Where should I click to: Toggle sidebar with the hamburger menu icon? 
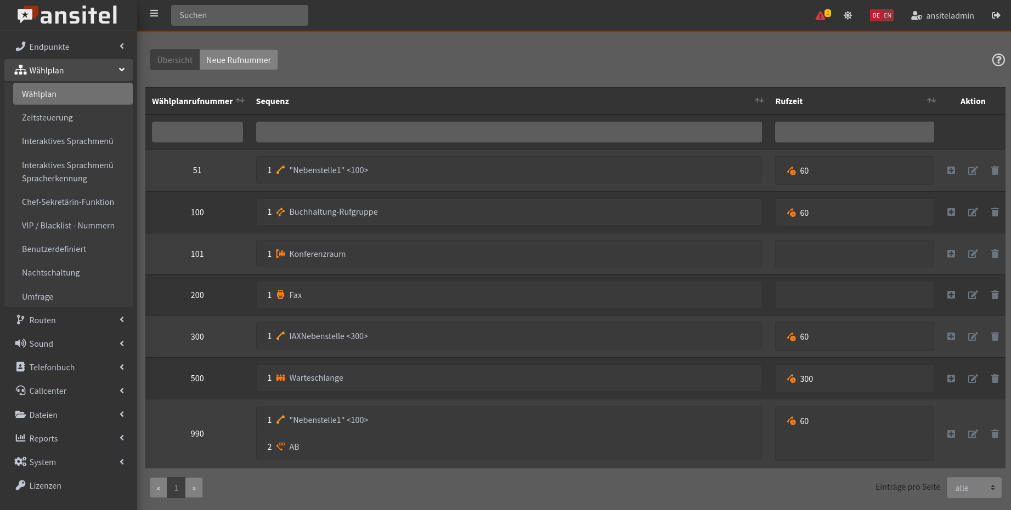(154, 14)
